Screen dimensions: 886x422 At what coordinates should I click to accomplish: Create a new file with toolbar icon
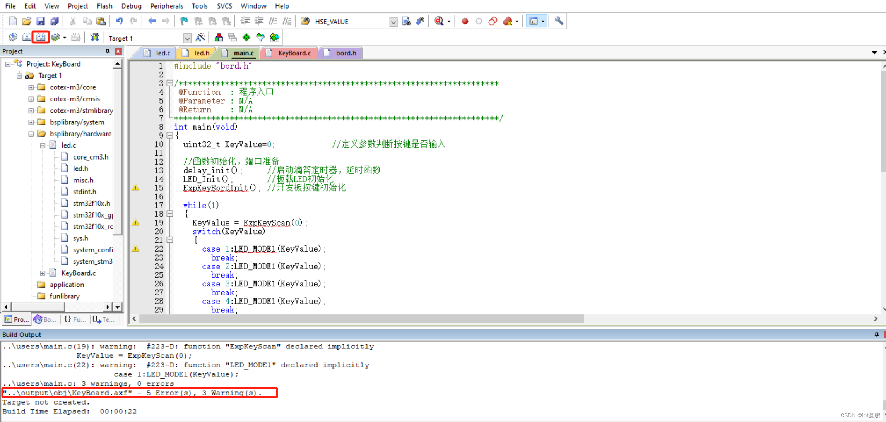click(x=13, y=21)
